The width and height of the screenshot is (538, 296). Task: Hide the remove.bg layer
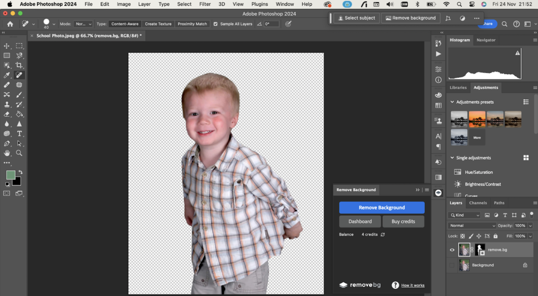(x=452, y=250)
